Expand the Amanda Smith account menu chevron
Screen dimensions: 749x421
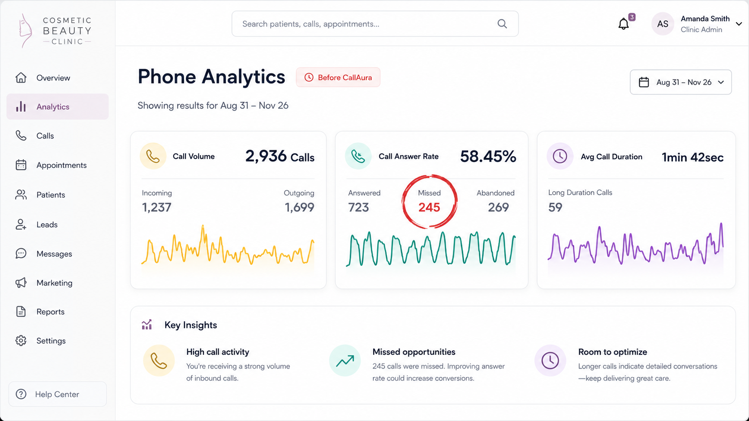click(x=739, y=24)
